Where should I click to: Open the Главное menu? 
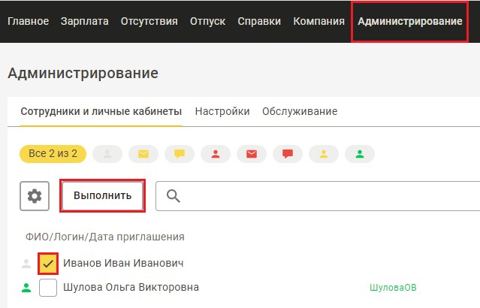coord(28,21)
